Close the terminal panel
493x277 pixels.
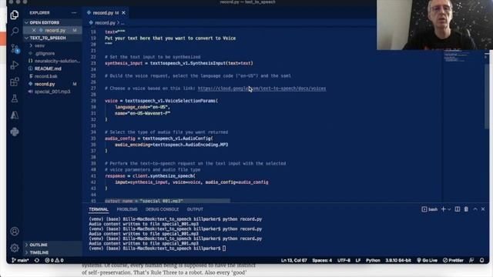point(483,209)
